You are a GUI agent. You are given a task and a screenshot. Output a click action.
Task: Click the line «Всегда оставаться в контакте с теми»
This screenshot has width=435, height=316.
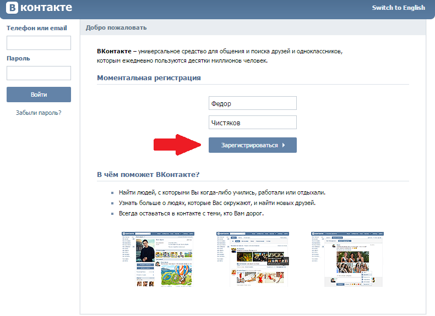tap(191, 214)
